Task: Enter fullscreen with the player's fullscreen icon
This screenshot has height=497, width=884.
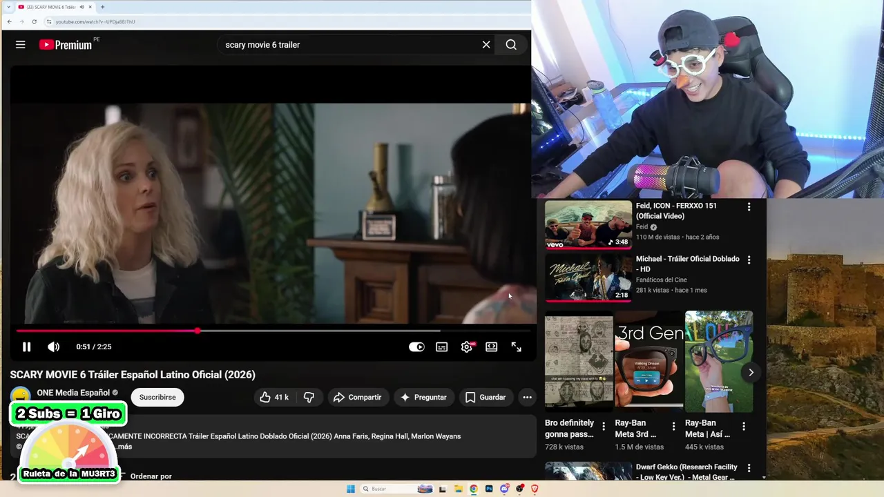Action: pos(517,347)
